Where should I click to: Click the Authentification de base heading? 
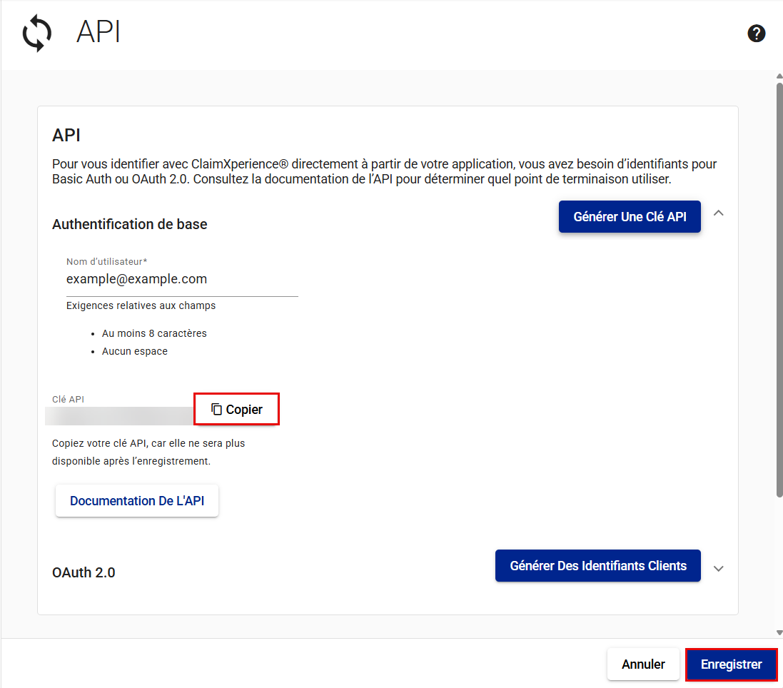tap(130, 224)
